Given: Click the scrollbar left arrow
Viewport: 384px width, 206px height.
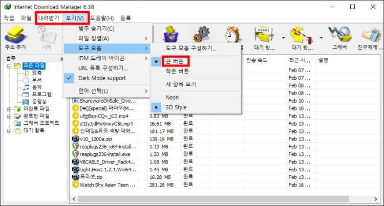Looking at the screenshot, I should click(74, 199).
